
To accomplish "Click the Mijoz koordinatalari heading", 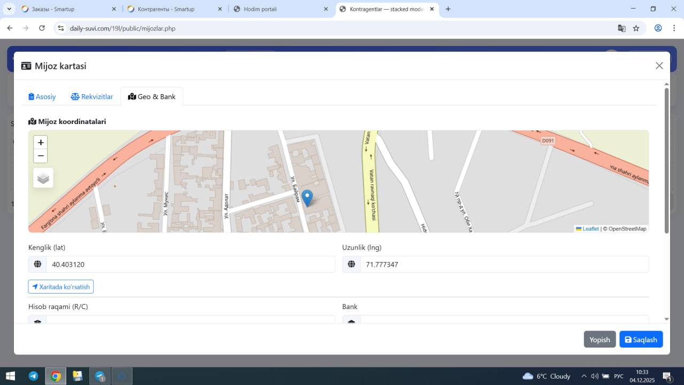I will pyautogui.click(x=72, y=121).
